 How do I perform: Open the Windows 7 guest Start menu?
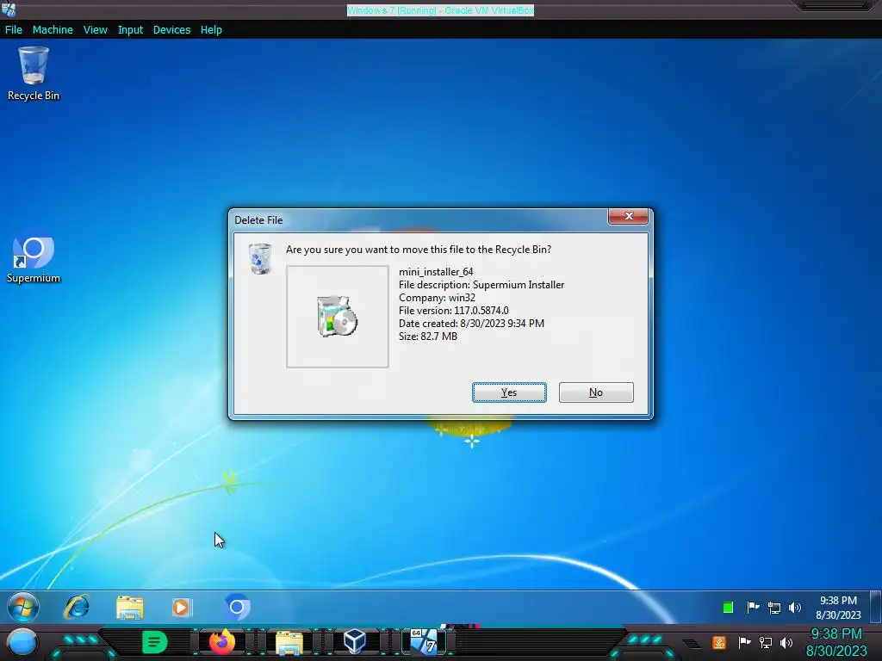tap(23, 607)
